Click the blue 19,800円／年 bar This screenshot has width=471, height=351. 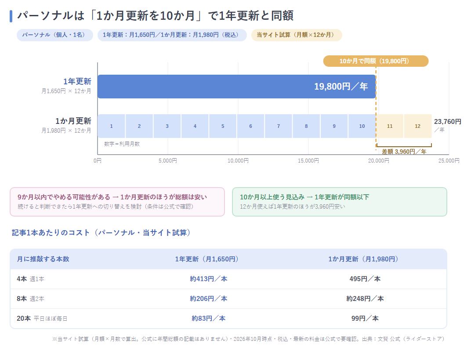tap(237, 87)
